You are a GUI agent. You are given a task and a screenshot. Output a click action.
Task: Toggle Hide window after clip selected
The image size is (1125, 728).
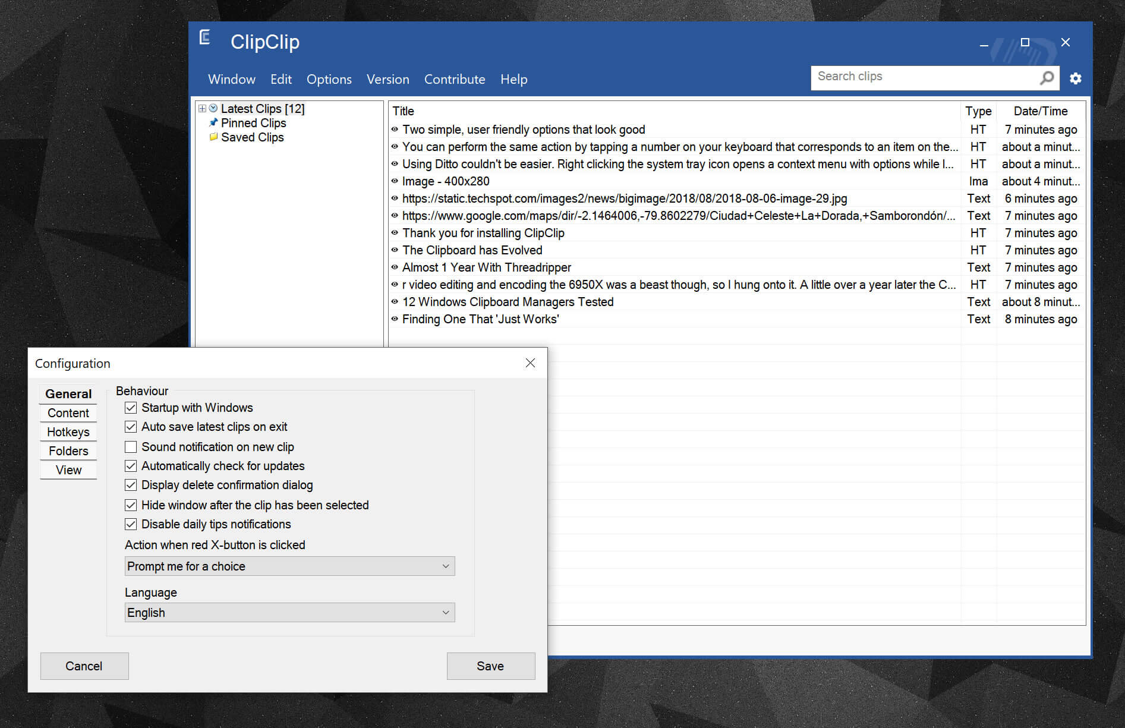[131, 505]
